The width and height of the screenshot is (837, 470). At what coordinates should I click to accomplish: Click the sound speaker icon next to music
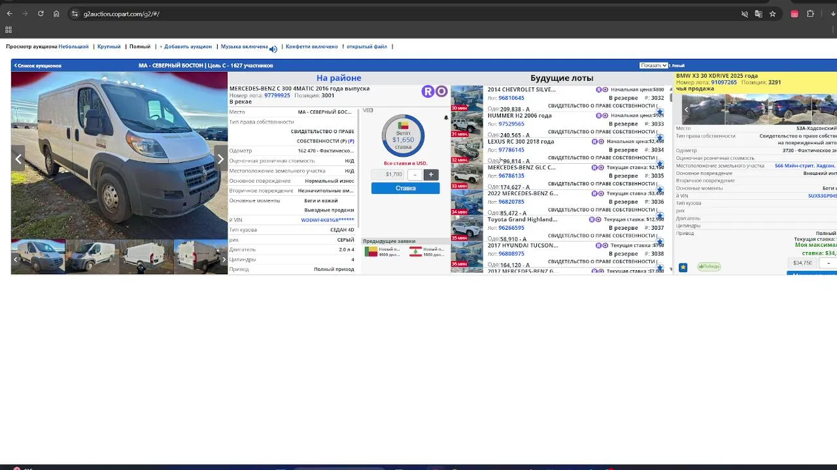tap(273, 48)
